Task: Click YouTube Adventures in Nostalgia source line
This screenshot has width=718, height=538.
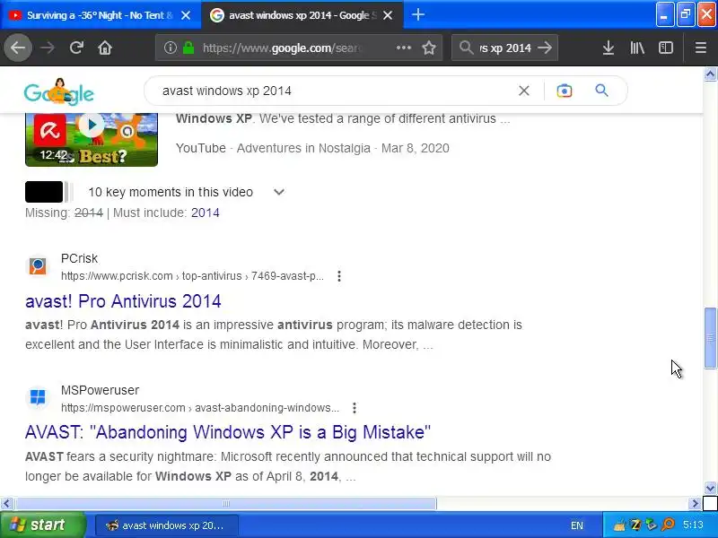Action: click(x=312, y=148)
